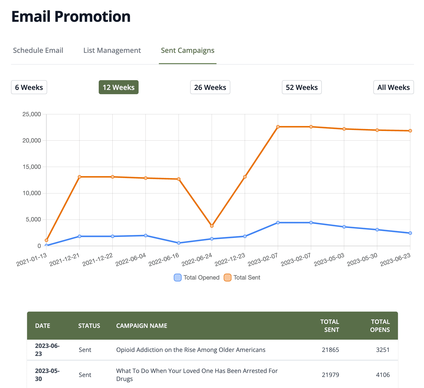Click the TOTAL OPENS column header
Screen dimensions: 424x388
coord(380,326)
